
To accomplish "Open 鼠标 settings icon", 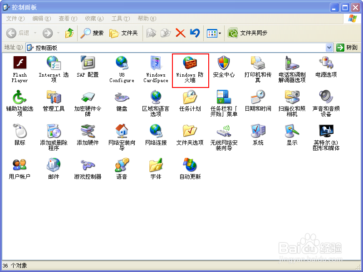I will (20, 135).
